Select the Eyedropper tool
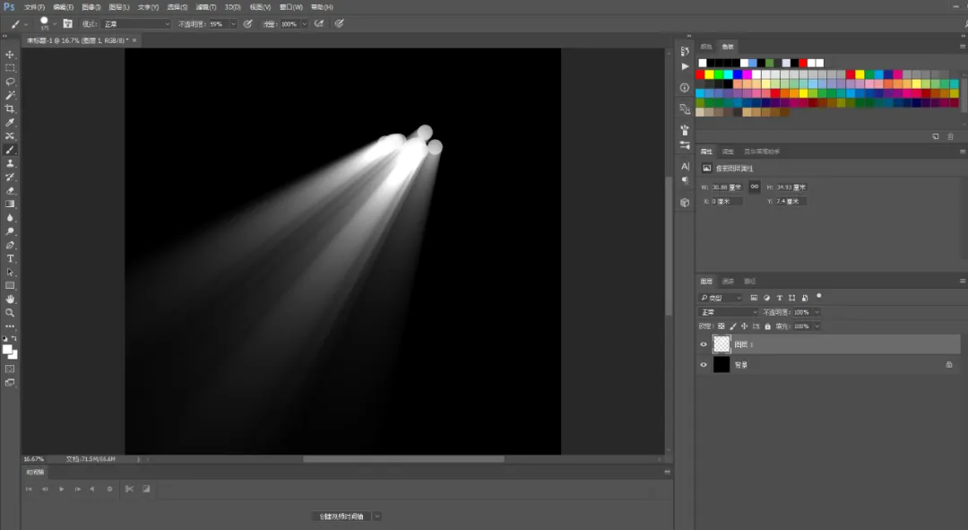The width and height of the screenshot is (968, 530). coord(10,122)
